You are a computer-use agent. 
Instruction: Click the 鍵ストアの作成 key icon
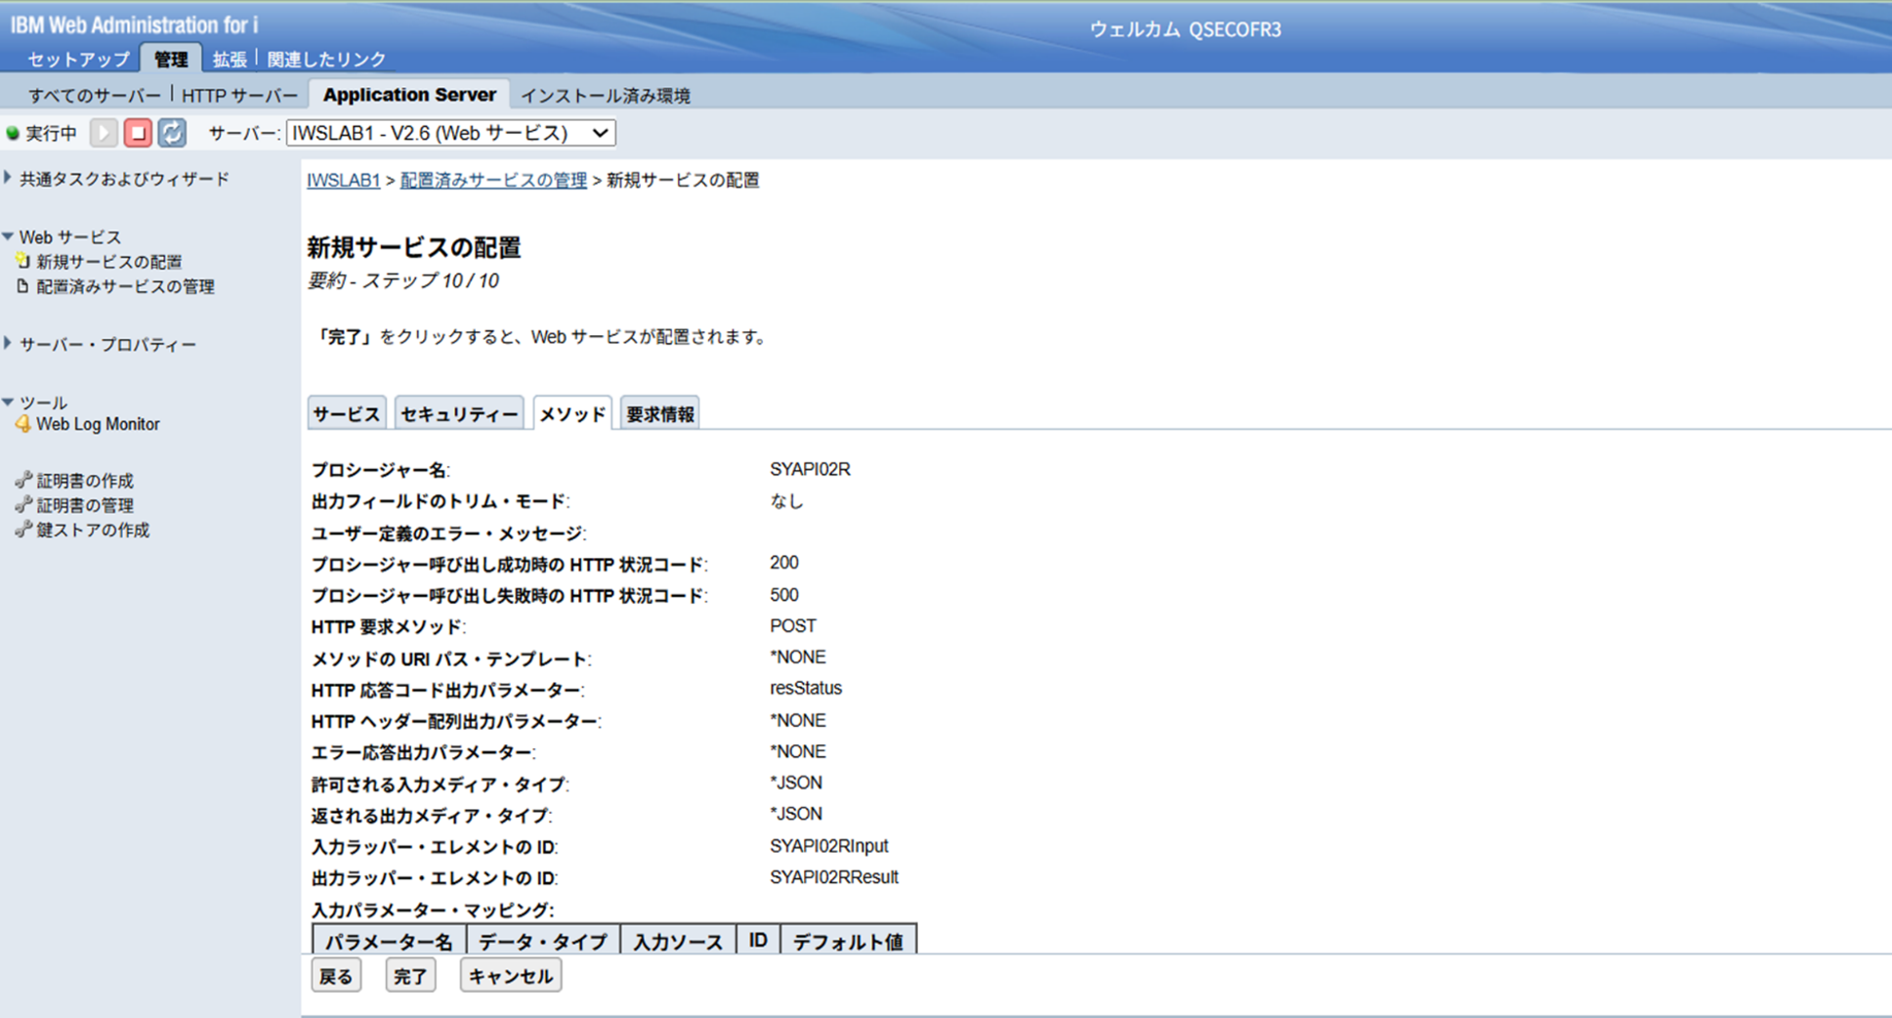pyautogui.click(x=23, y=530)
